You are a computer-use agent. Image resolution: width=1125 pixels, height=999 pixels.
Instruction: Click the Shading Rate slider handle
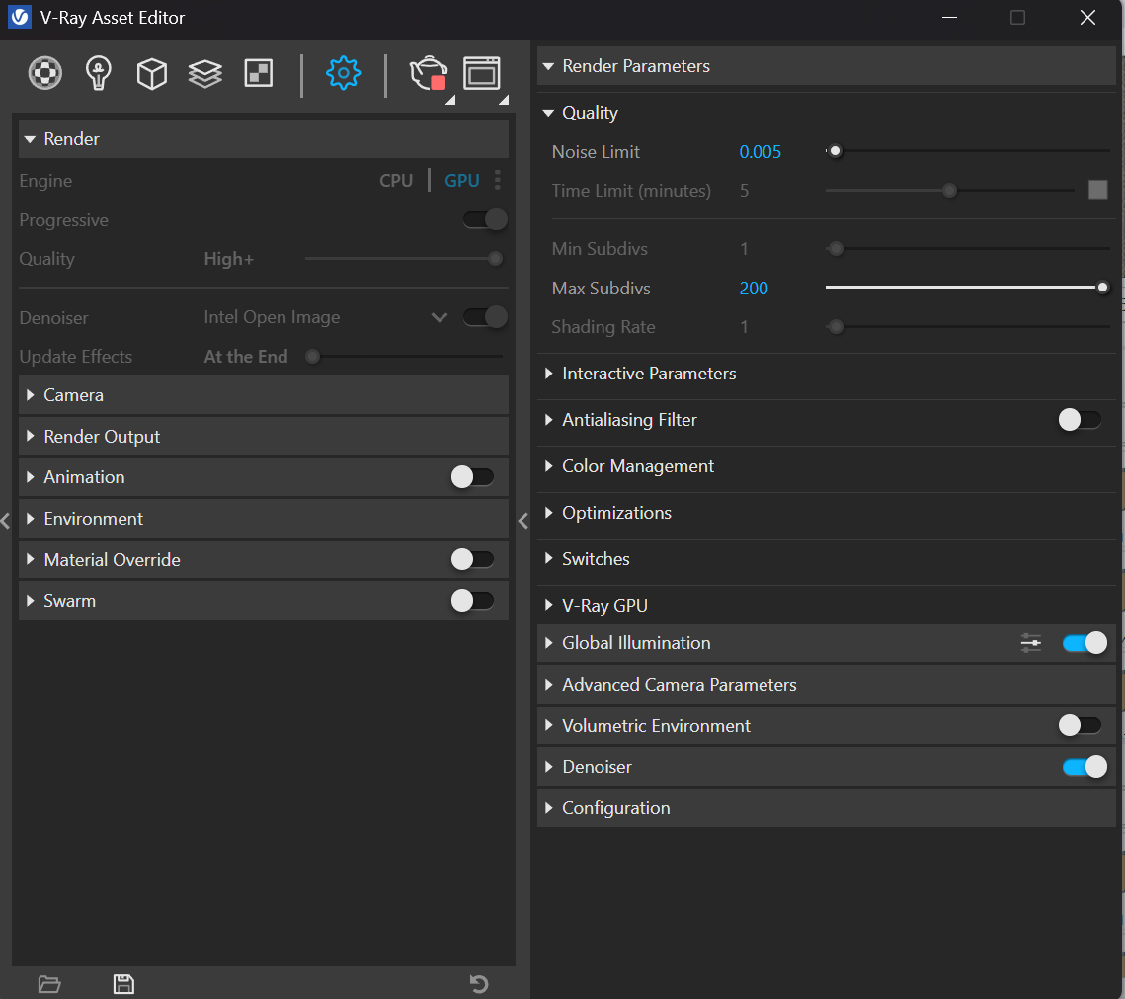coord(836,327)
